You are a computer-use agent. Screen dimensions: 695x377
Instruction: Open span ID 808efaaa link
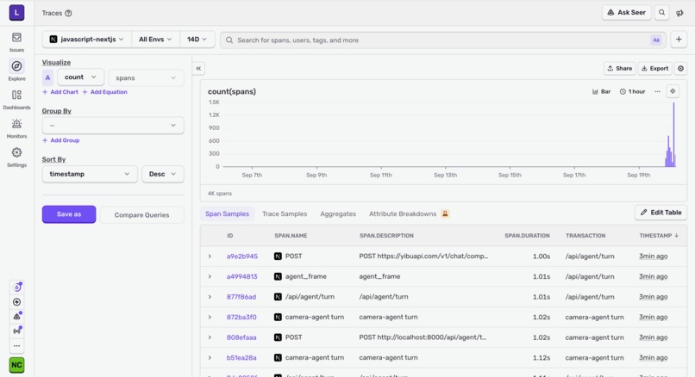241,337
